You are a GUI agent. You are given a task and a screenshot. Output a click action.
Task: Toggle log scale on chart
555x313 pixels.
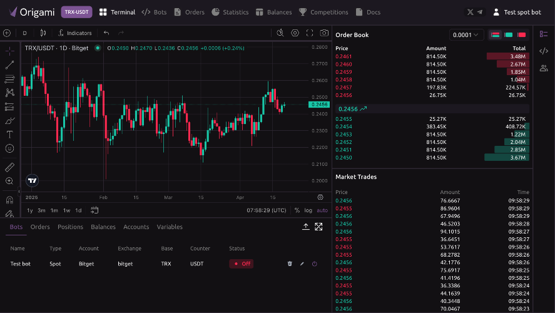pyautogui.click(x=308, y=210)
